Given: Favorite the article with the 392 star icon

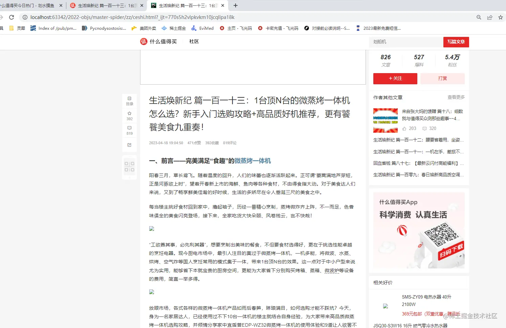Looking at the screenshot, I should click(130, 115).
